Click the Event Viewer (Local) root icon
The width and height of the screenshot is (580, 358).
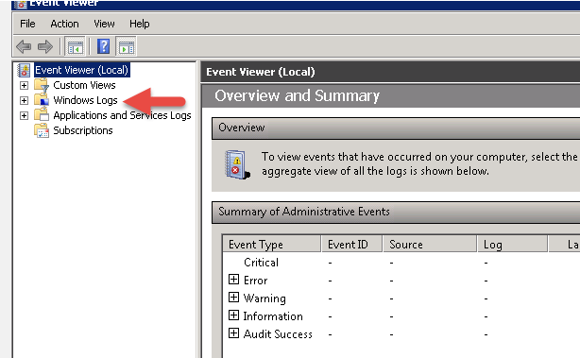[x=24, y=70]
